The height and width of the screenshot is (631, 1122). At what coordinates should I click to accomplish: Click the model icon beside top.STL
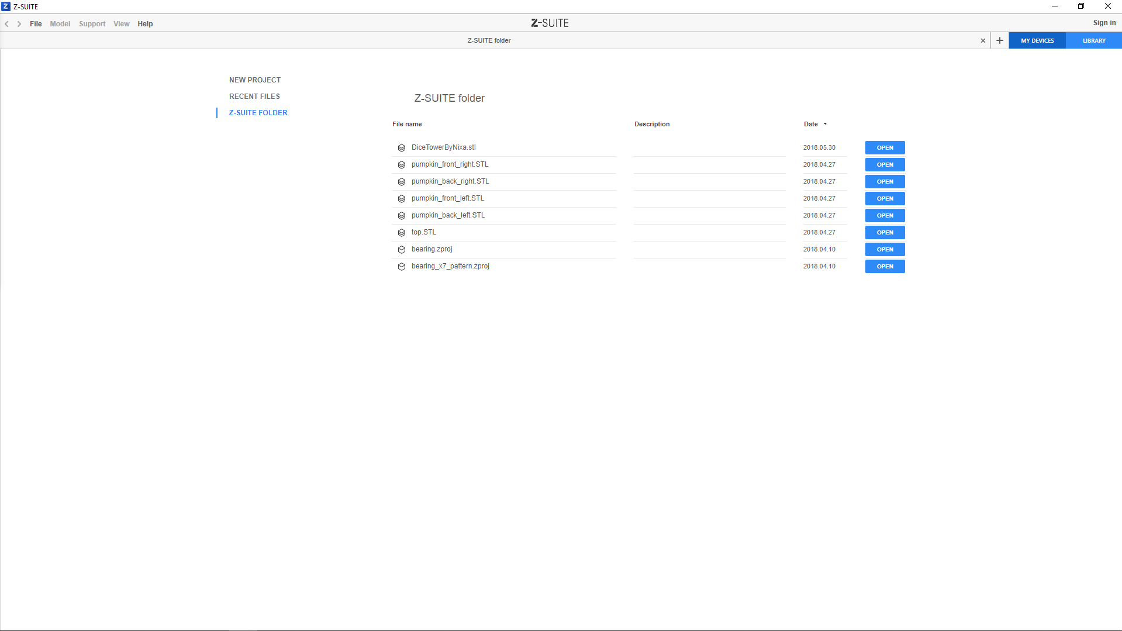click(402, 233)
